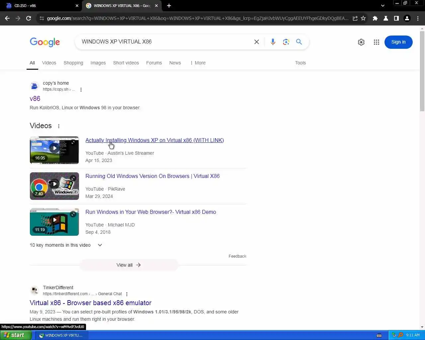Share this page icon in address bar
This screenshot has height=340, width=425.
pos(355,18)
